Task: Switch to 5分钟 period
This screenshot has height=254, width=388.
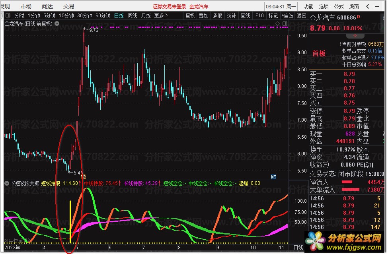Action: tap(49, 16)
